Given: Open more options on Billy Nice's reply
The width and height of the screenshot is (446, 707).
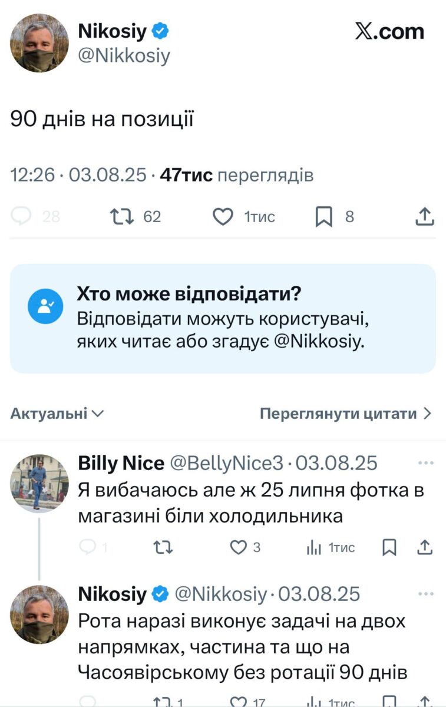Looking at the screenshot, I should pos(425,463).
